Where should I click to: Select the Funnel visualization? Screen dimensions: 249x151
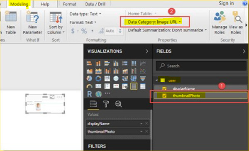(x=143, y=78)
